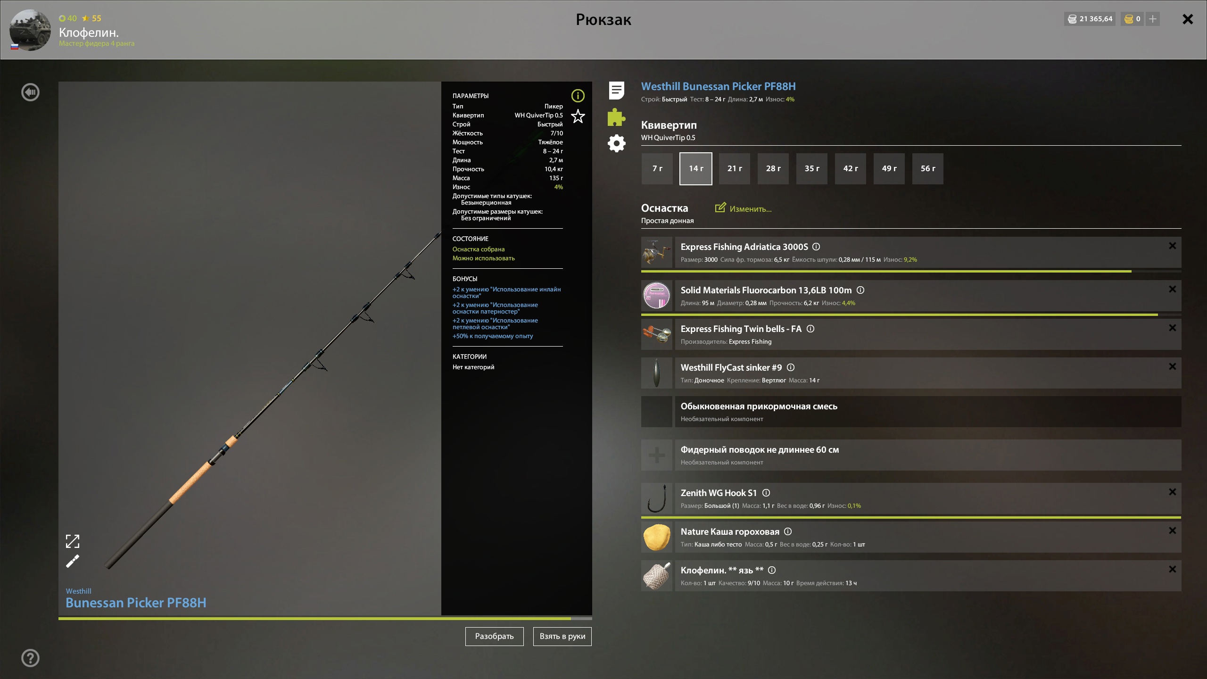Remove the Adriatica 3000S reel
1207x679 pixels.
1172,246
